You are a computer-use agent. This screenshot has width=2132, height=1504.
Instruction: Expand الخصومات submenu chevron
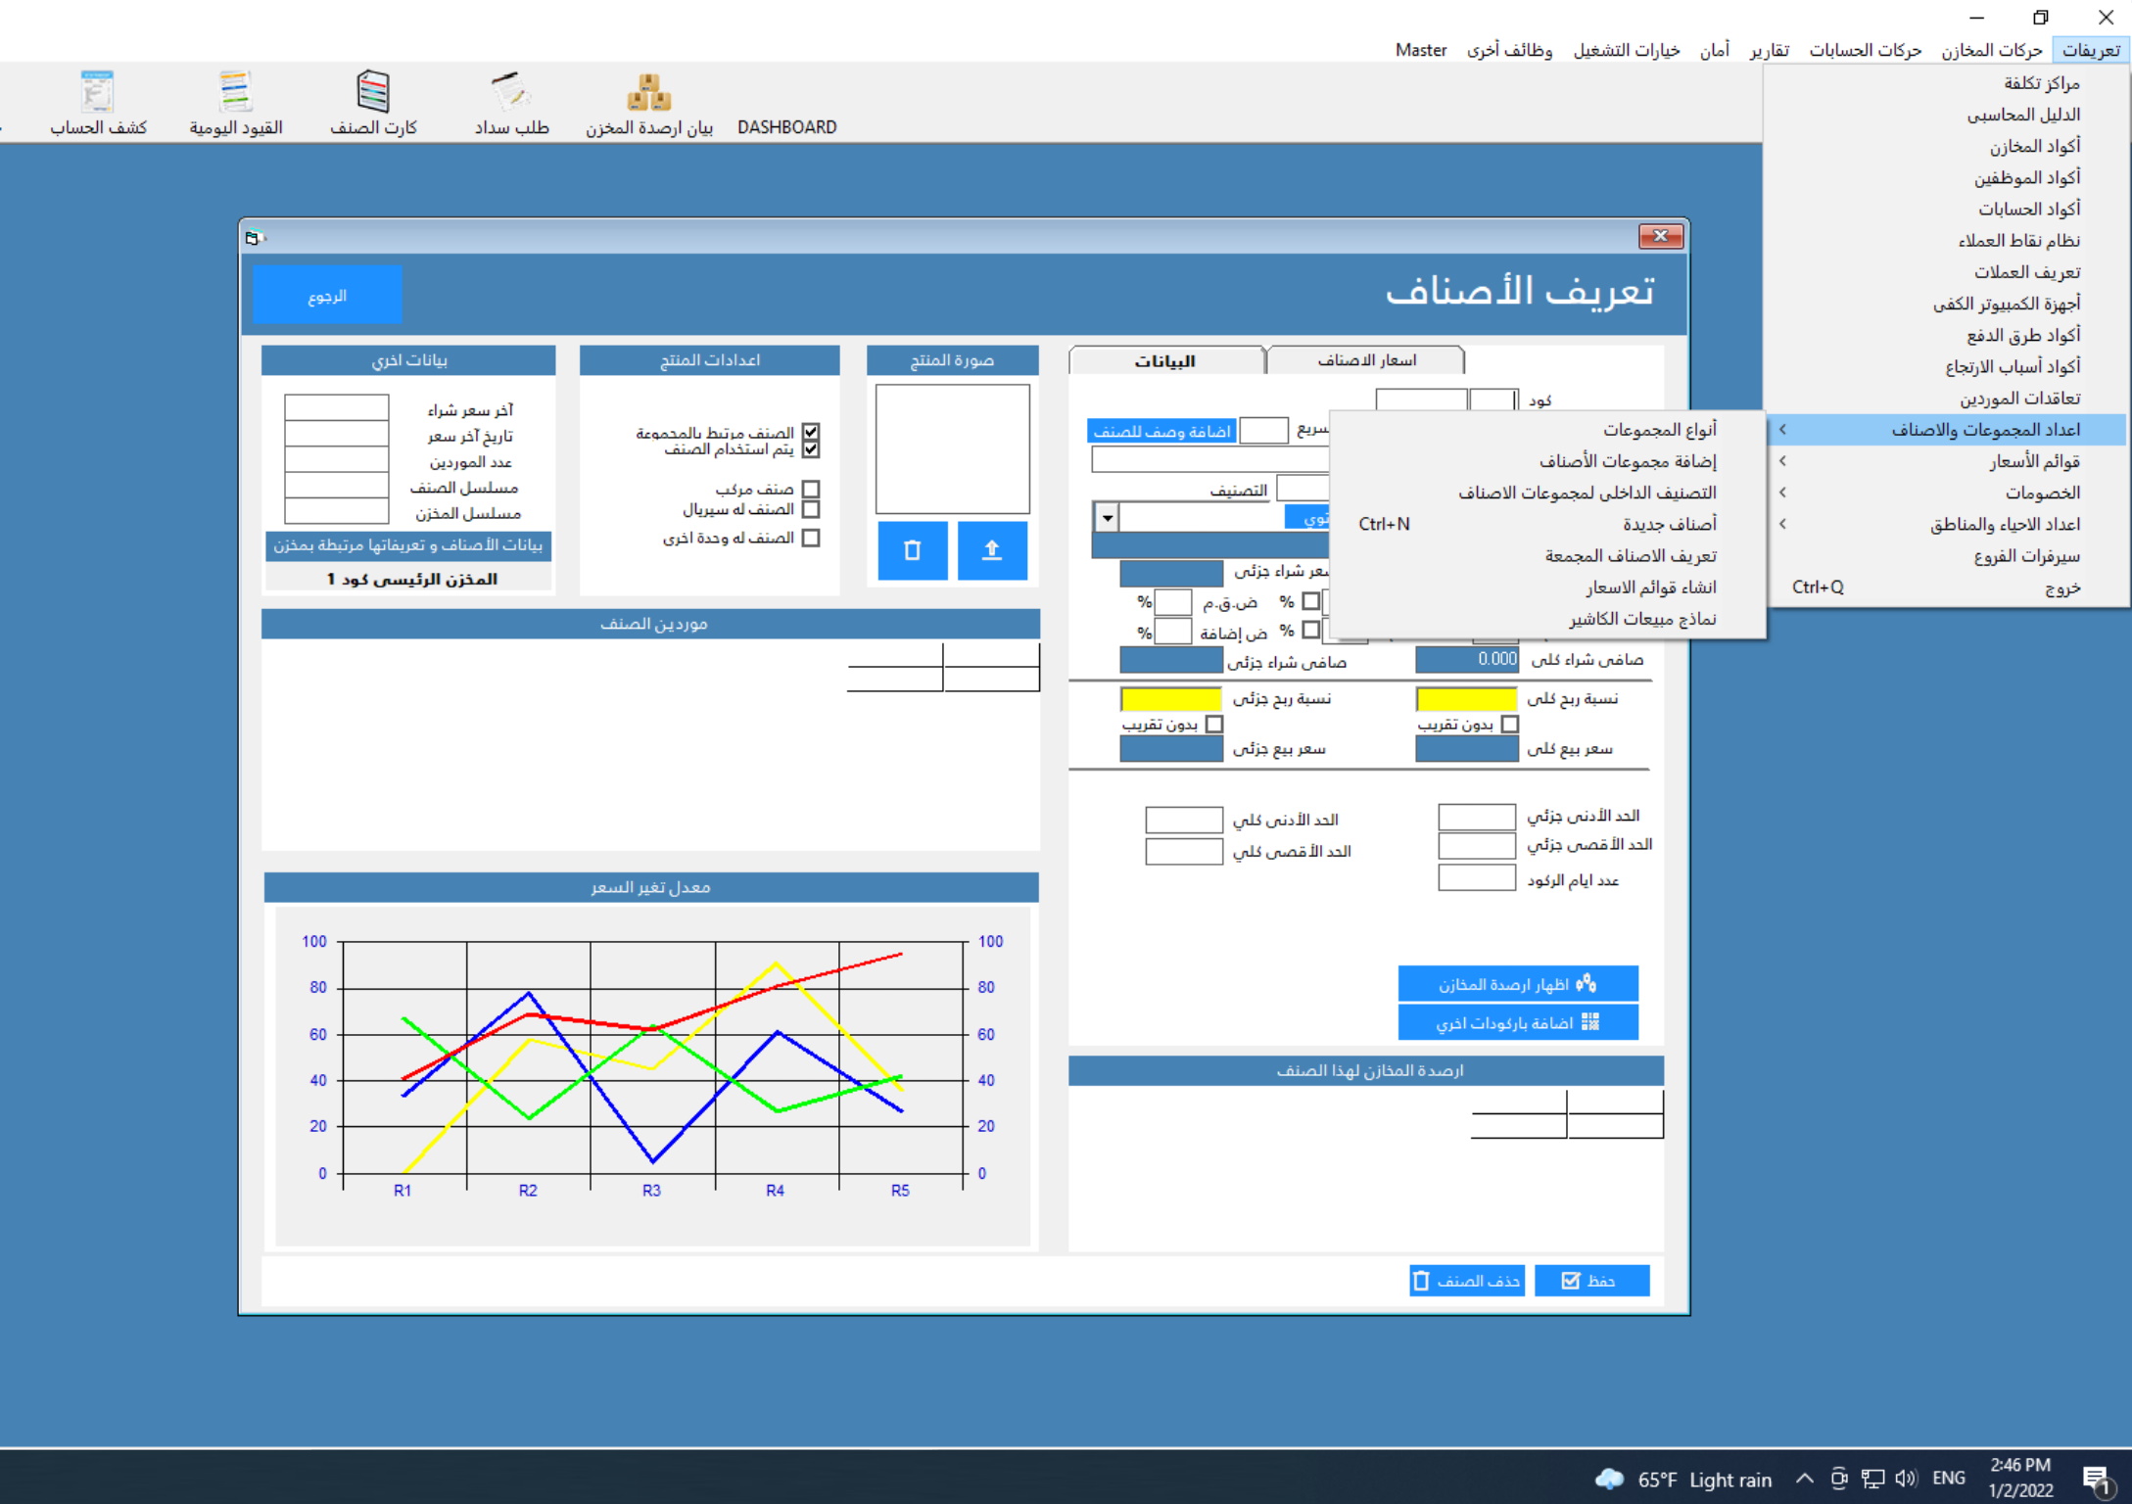1783,493
